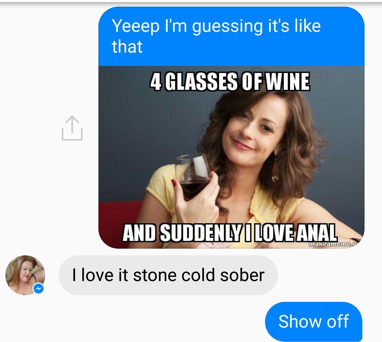Tap the Messenger badge on the avatar

(x=39, y=289)
